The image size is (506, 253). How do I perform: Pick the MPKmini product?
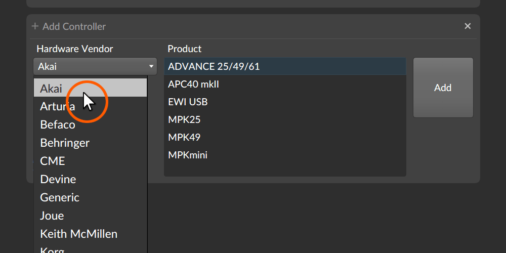tap(285, 155)
